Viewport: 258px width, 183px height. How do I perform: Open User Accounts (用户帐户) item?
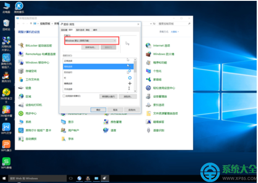coord(70,131)
